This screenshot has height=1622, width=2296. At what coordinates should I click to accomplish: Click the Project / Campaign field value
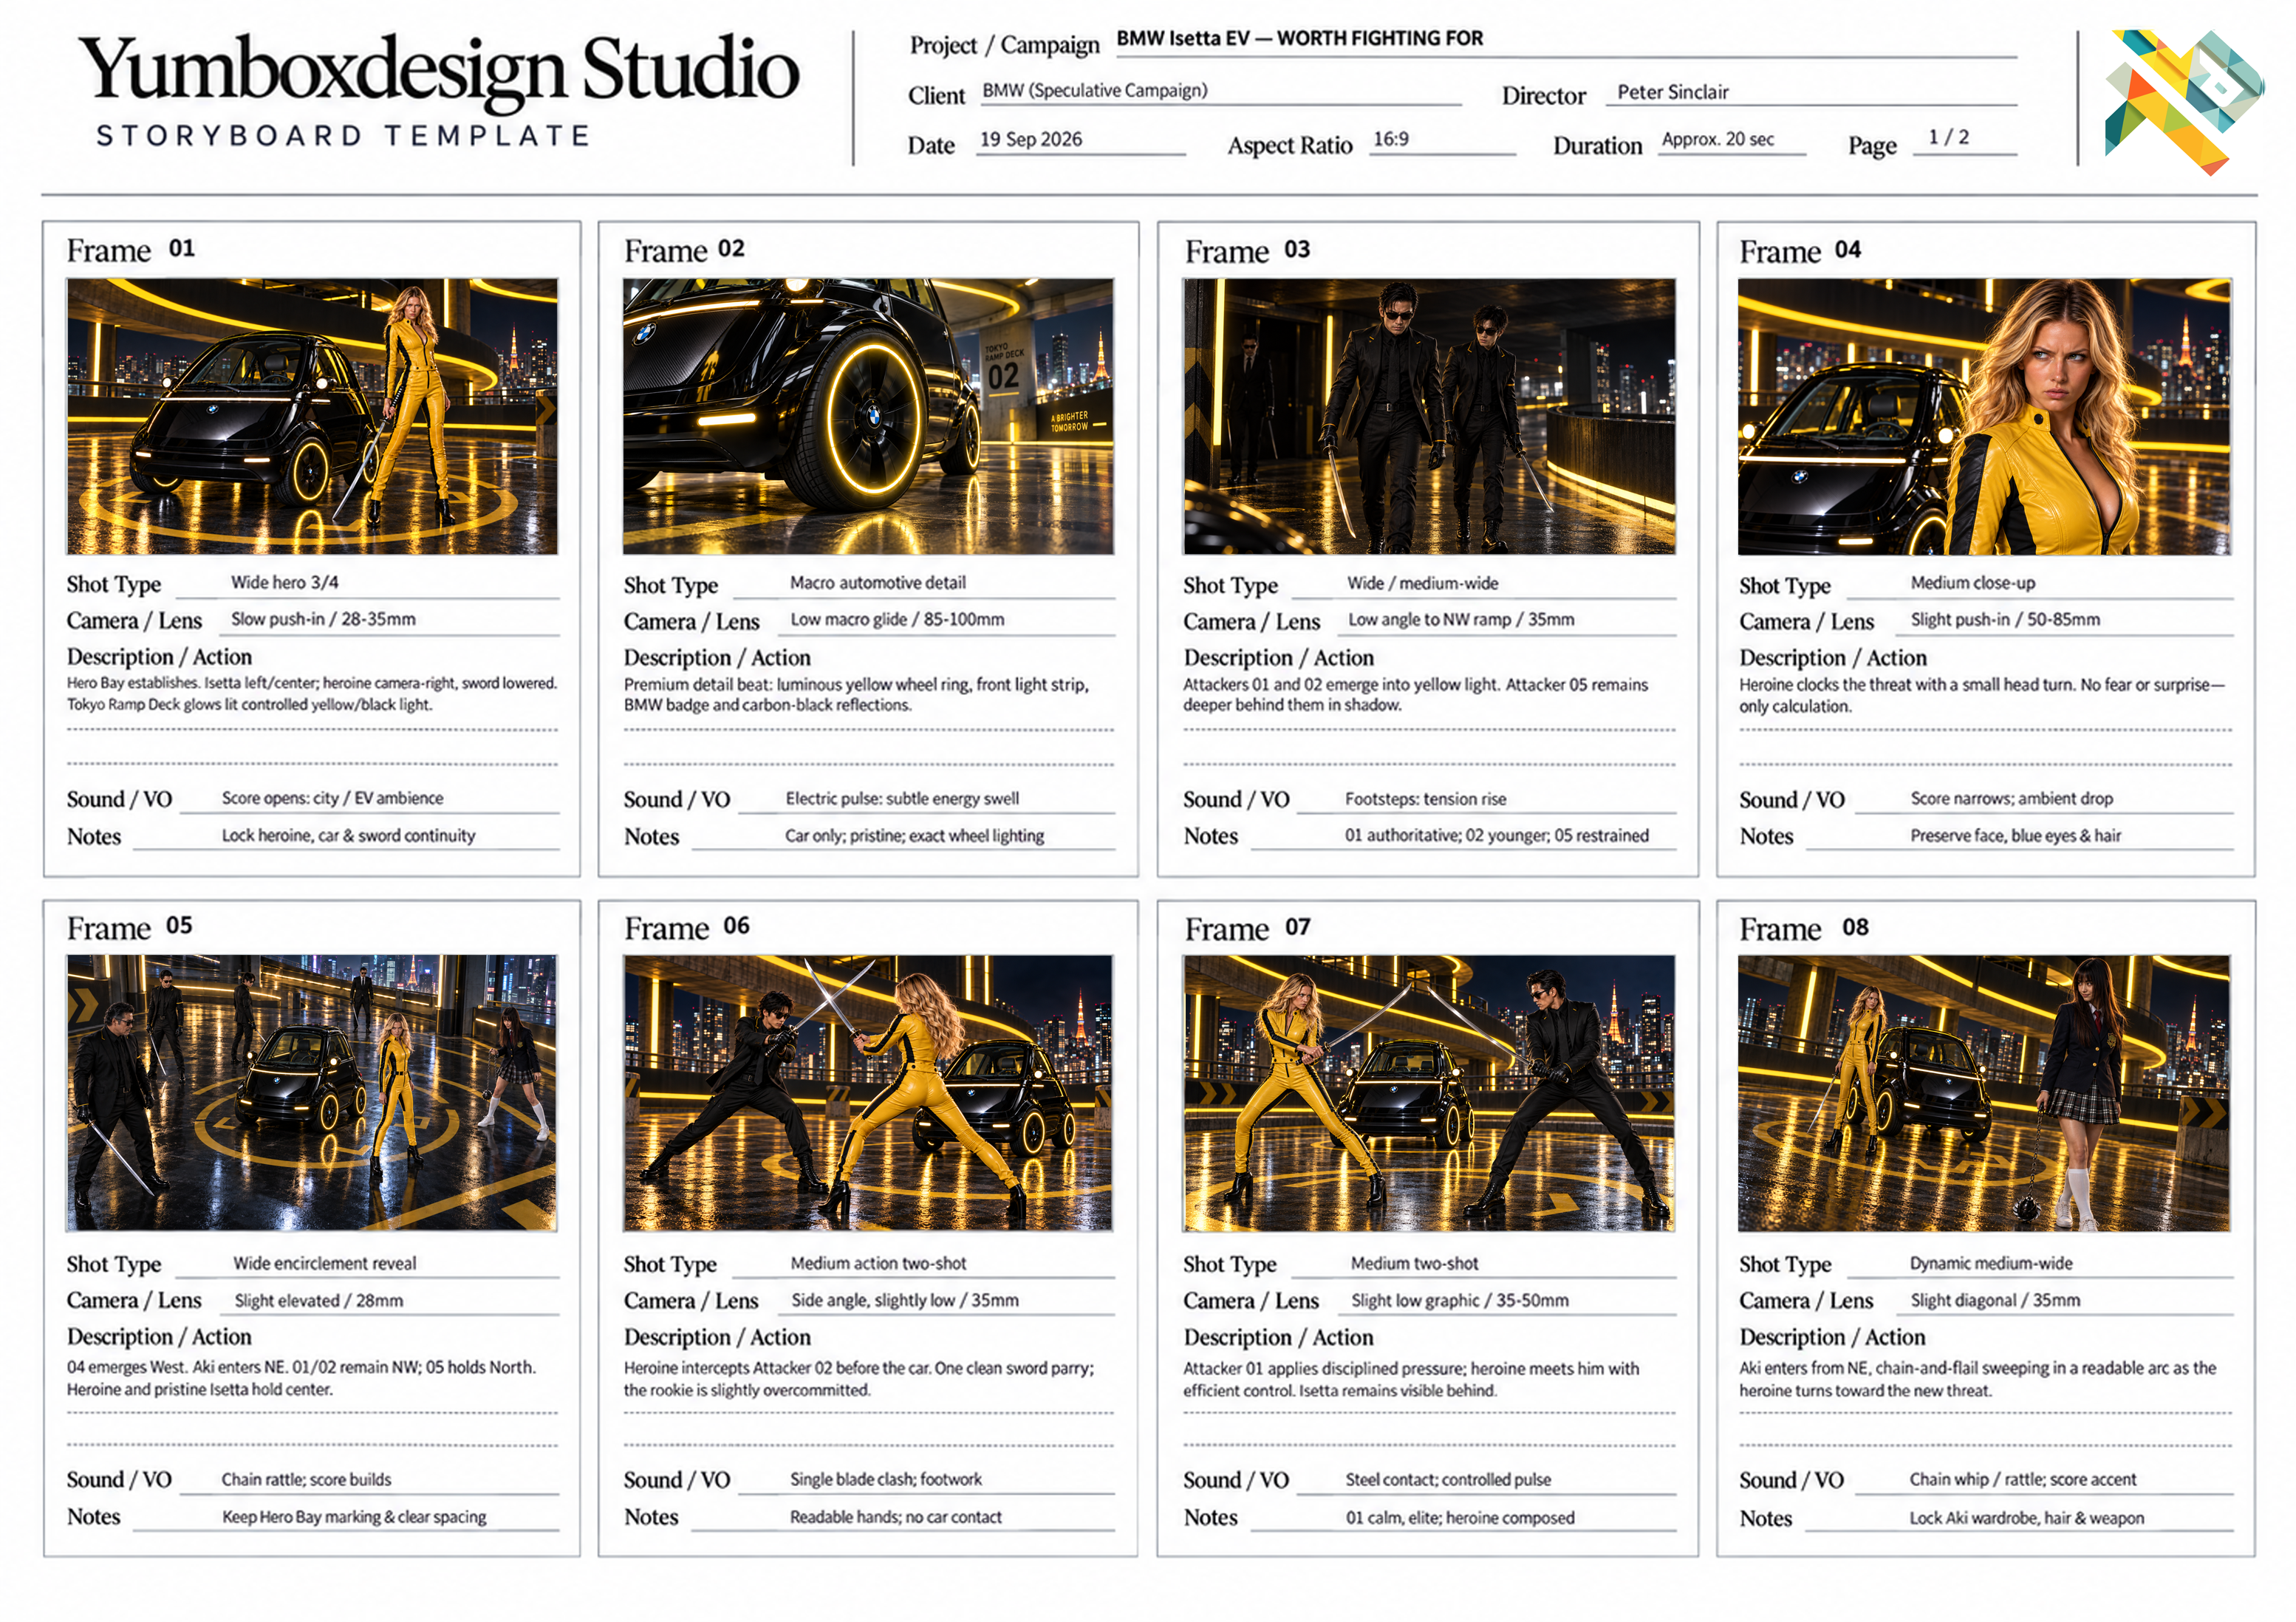(x=1300, y=39)
